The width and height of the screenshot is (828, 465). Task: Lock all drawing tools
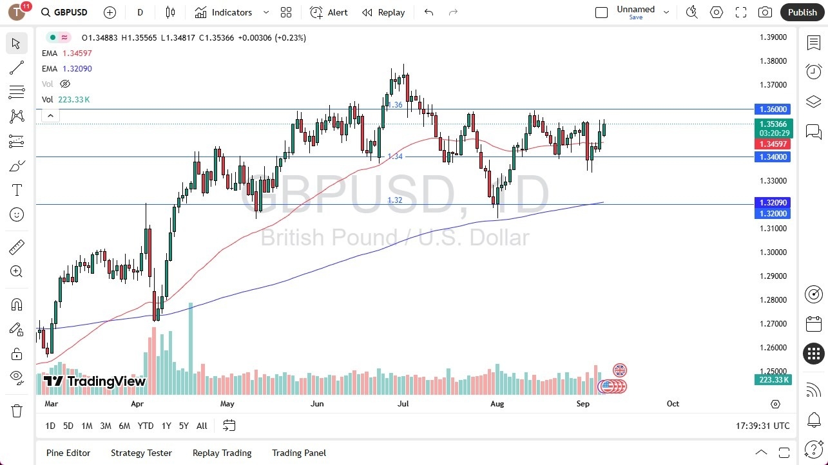click(x=16, y=354)
